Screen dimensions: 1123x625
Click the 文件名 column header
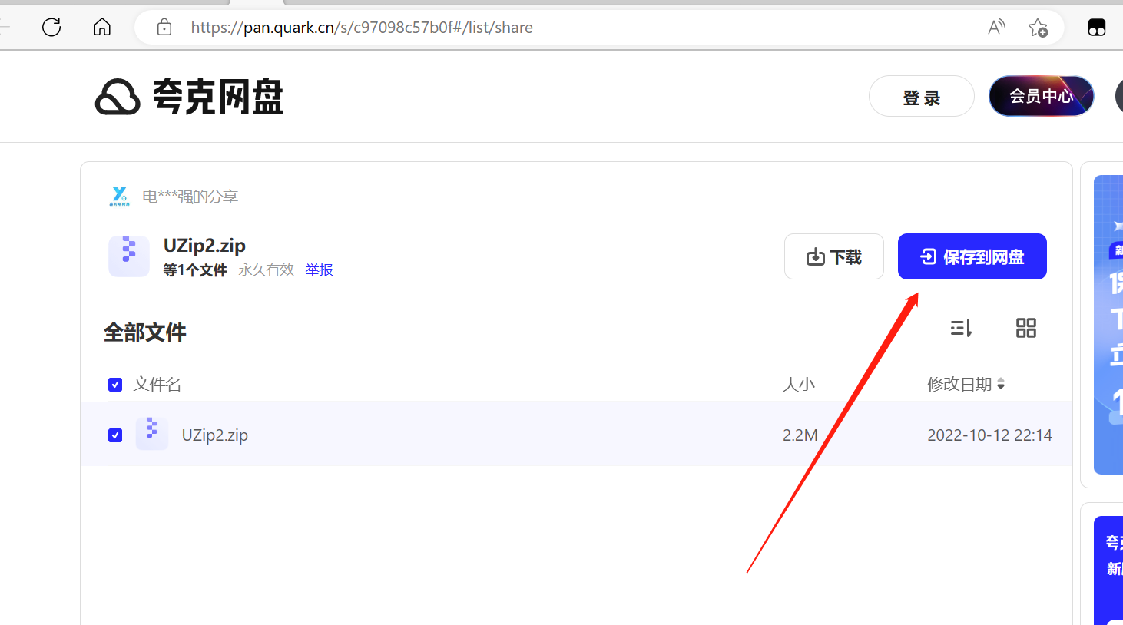(157, 384)
